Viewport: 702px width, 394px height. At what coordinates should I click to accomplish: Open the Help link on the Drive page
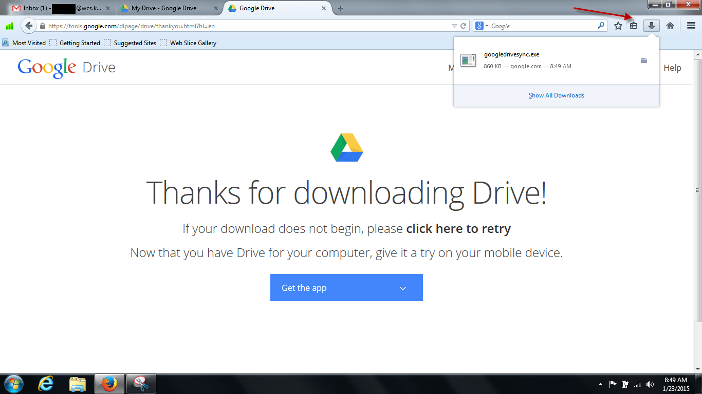(672, 68)
